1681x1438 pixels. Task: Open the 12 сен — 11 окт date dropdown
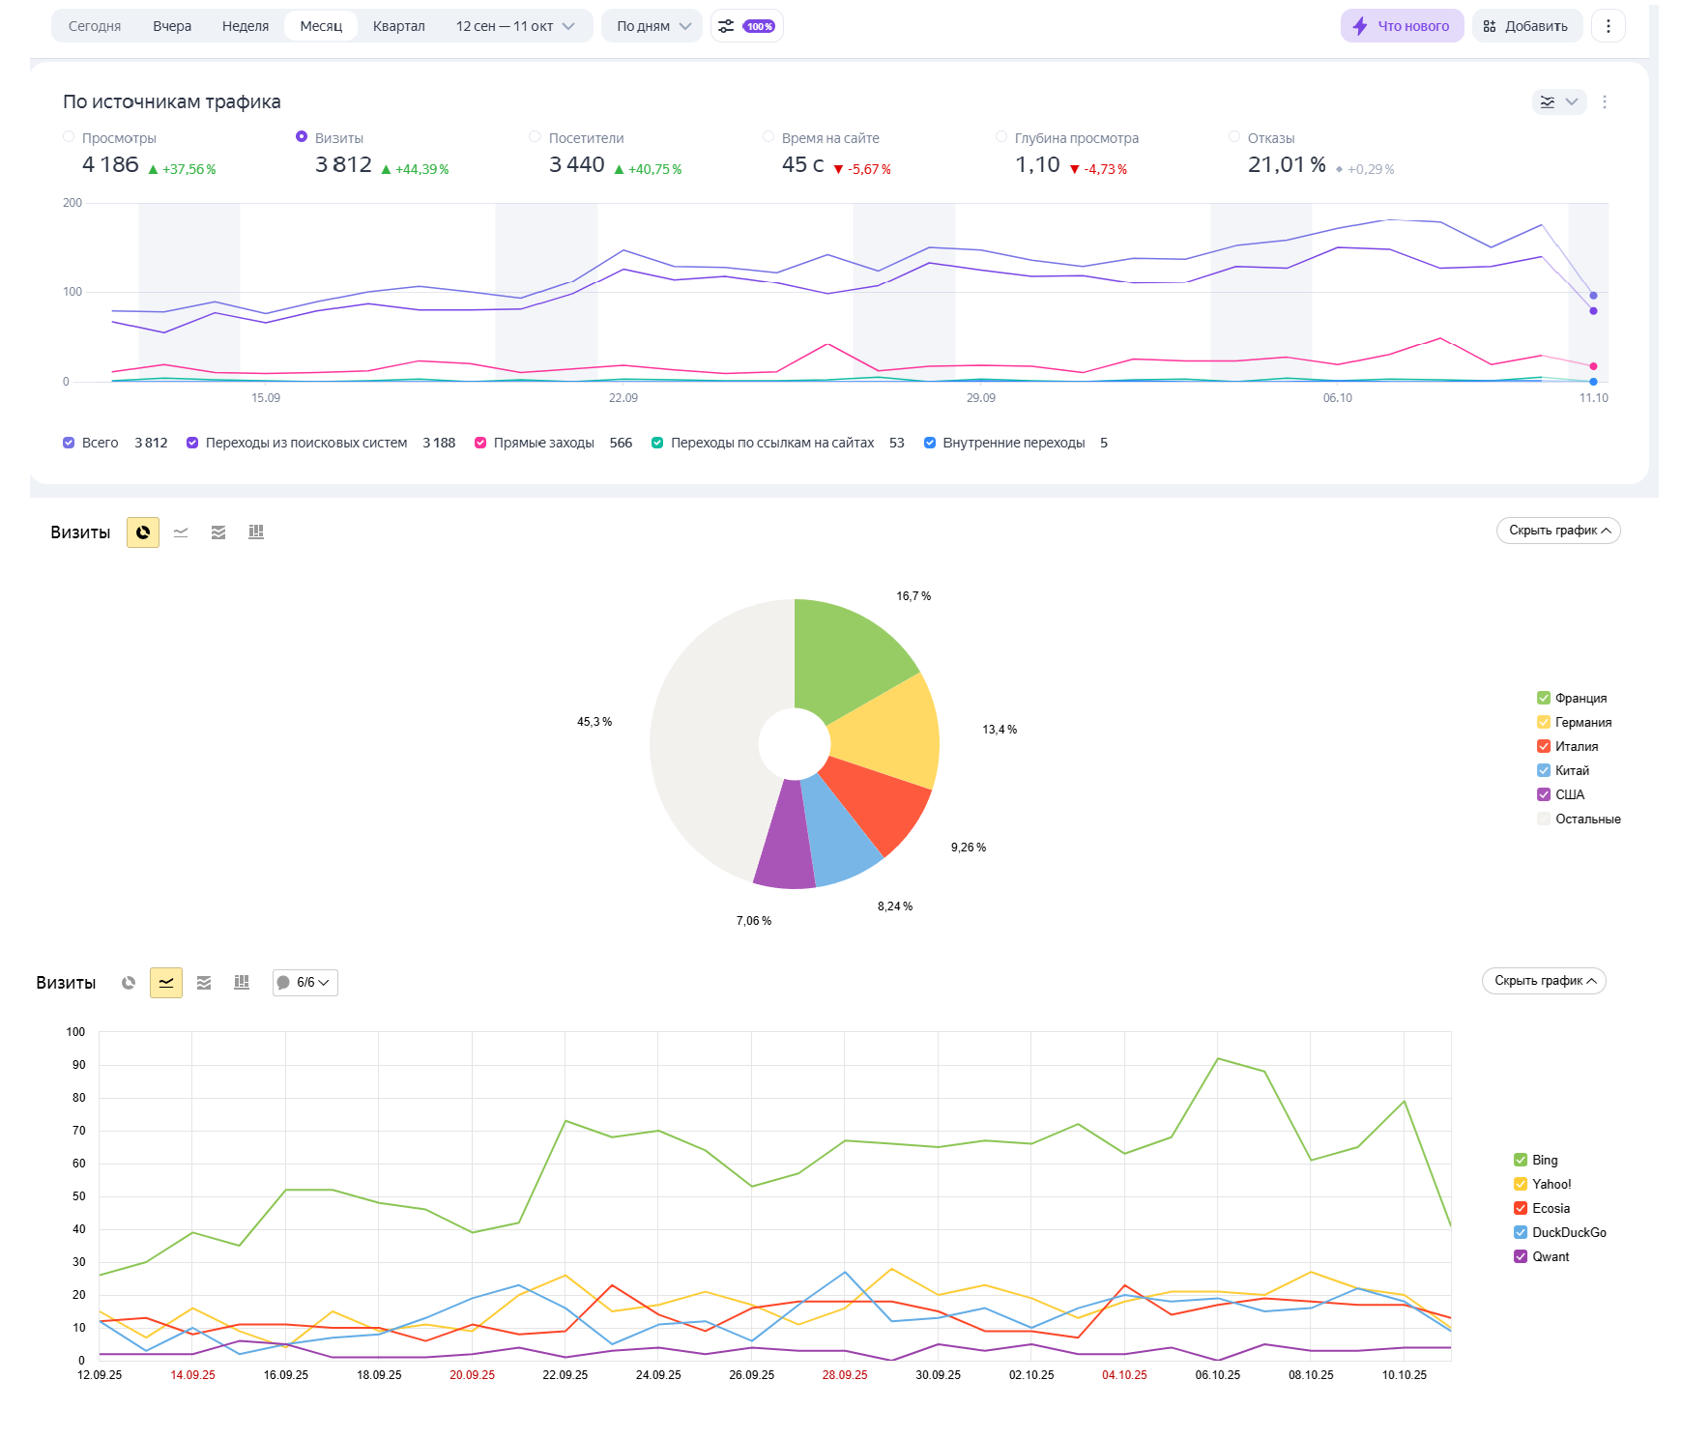click(514, 26)
